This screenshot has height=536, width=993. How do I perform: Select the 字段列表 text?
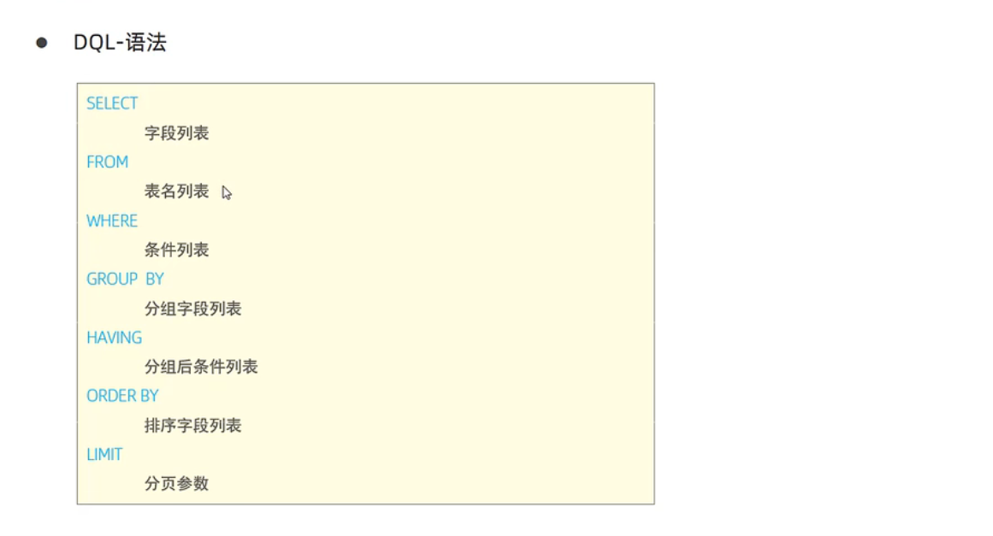point(176,133)
